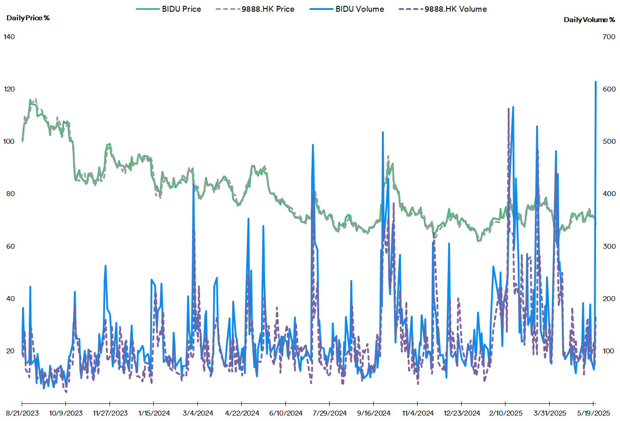
Task: Click the gray dashed 9888.HK Price legend marker
Action: pyautogui.click(x=228, y=9)
